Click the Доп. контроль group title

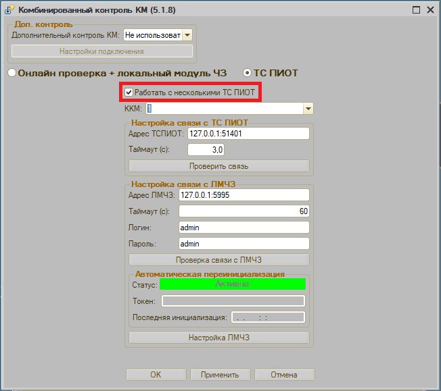[x=43, y=24]
